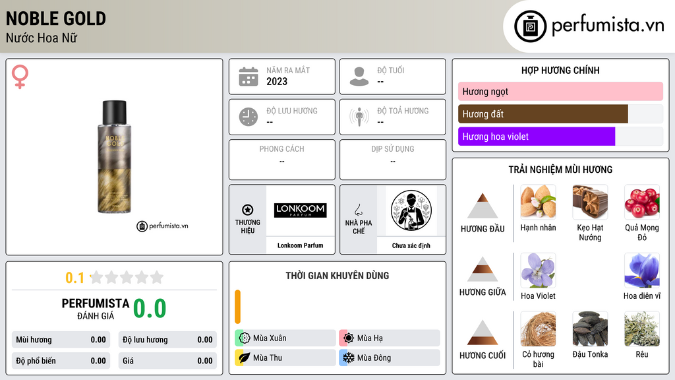Image resolution: width=675 pixels, height=380 pixels.
Task: Click the five-star rating row
Action: pyautogui.click(x=127, y=278)
